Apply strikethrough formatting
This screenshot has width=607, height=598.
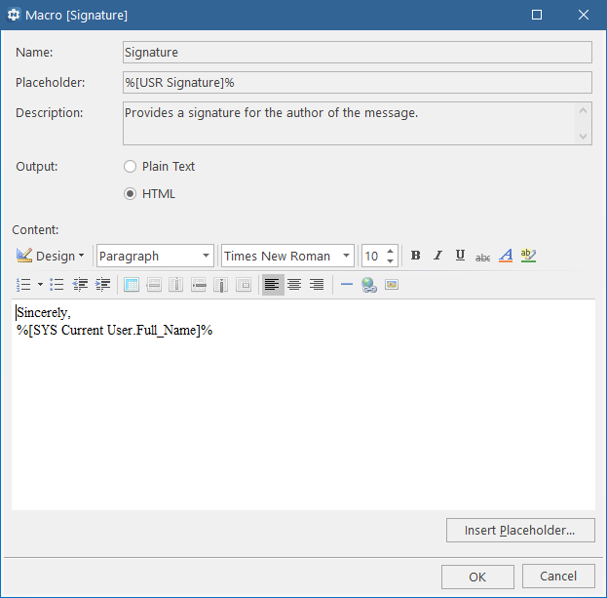coord(482,257)
